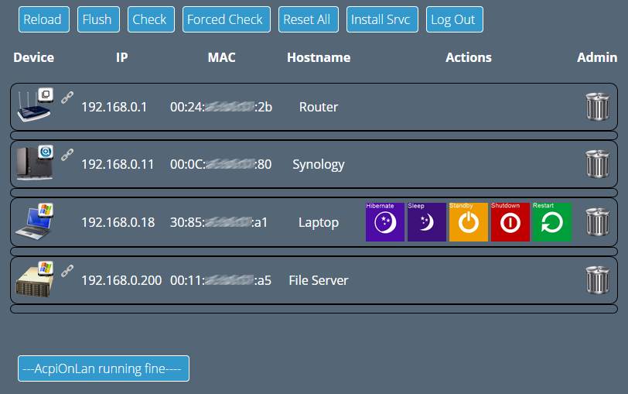Shut down the Laptop via red tile
Image resolution: width=628 pixels, height=394 pixels.
510,222
